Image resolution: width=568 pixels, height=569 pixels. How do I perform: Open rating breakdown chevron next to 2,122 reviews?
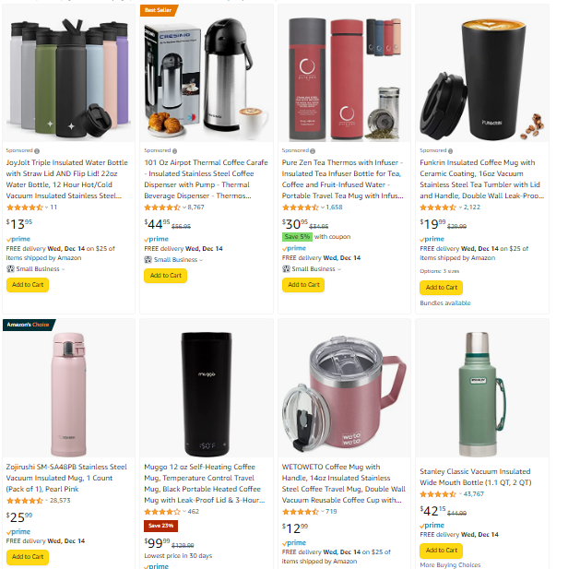pyautogui.click(x=460, y=207)
